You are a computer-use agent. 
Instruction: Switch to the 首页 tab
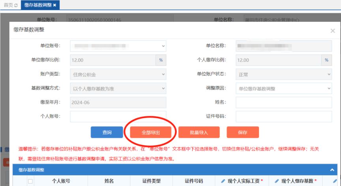click(8, 5)
